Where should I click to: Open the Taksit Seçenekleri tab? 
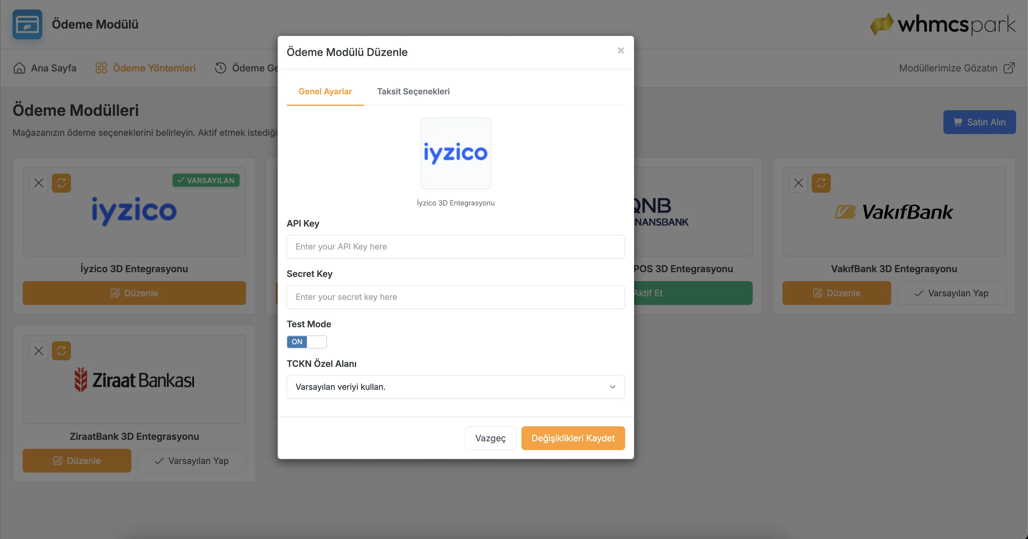coord(413,91)
